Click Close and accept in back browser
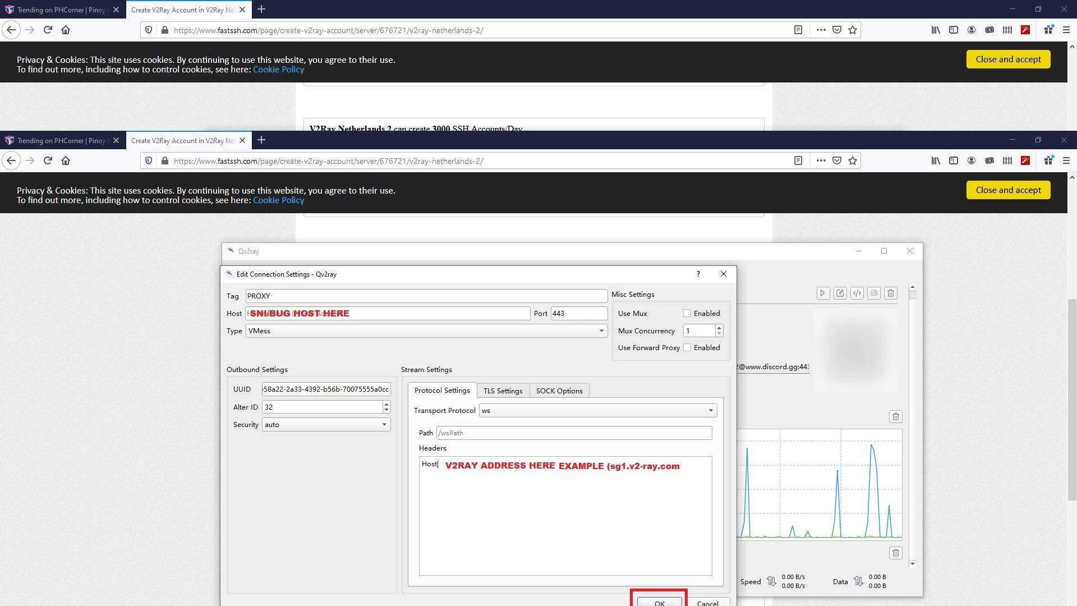The width and height of the screenshot is (1077, 606). point(1008,59)
